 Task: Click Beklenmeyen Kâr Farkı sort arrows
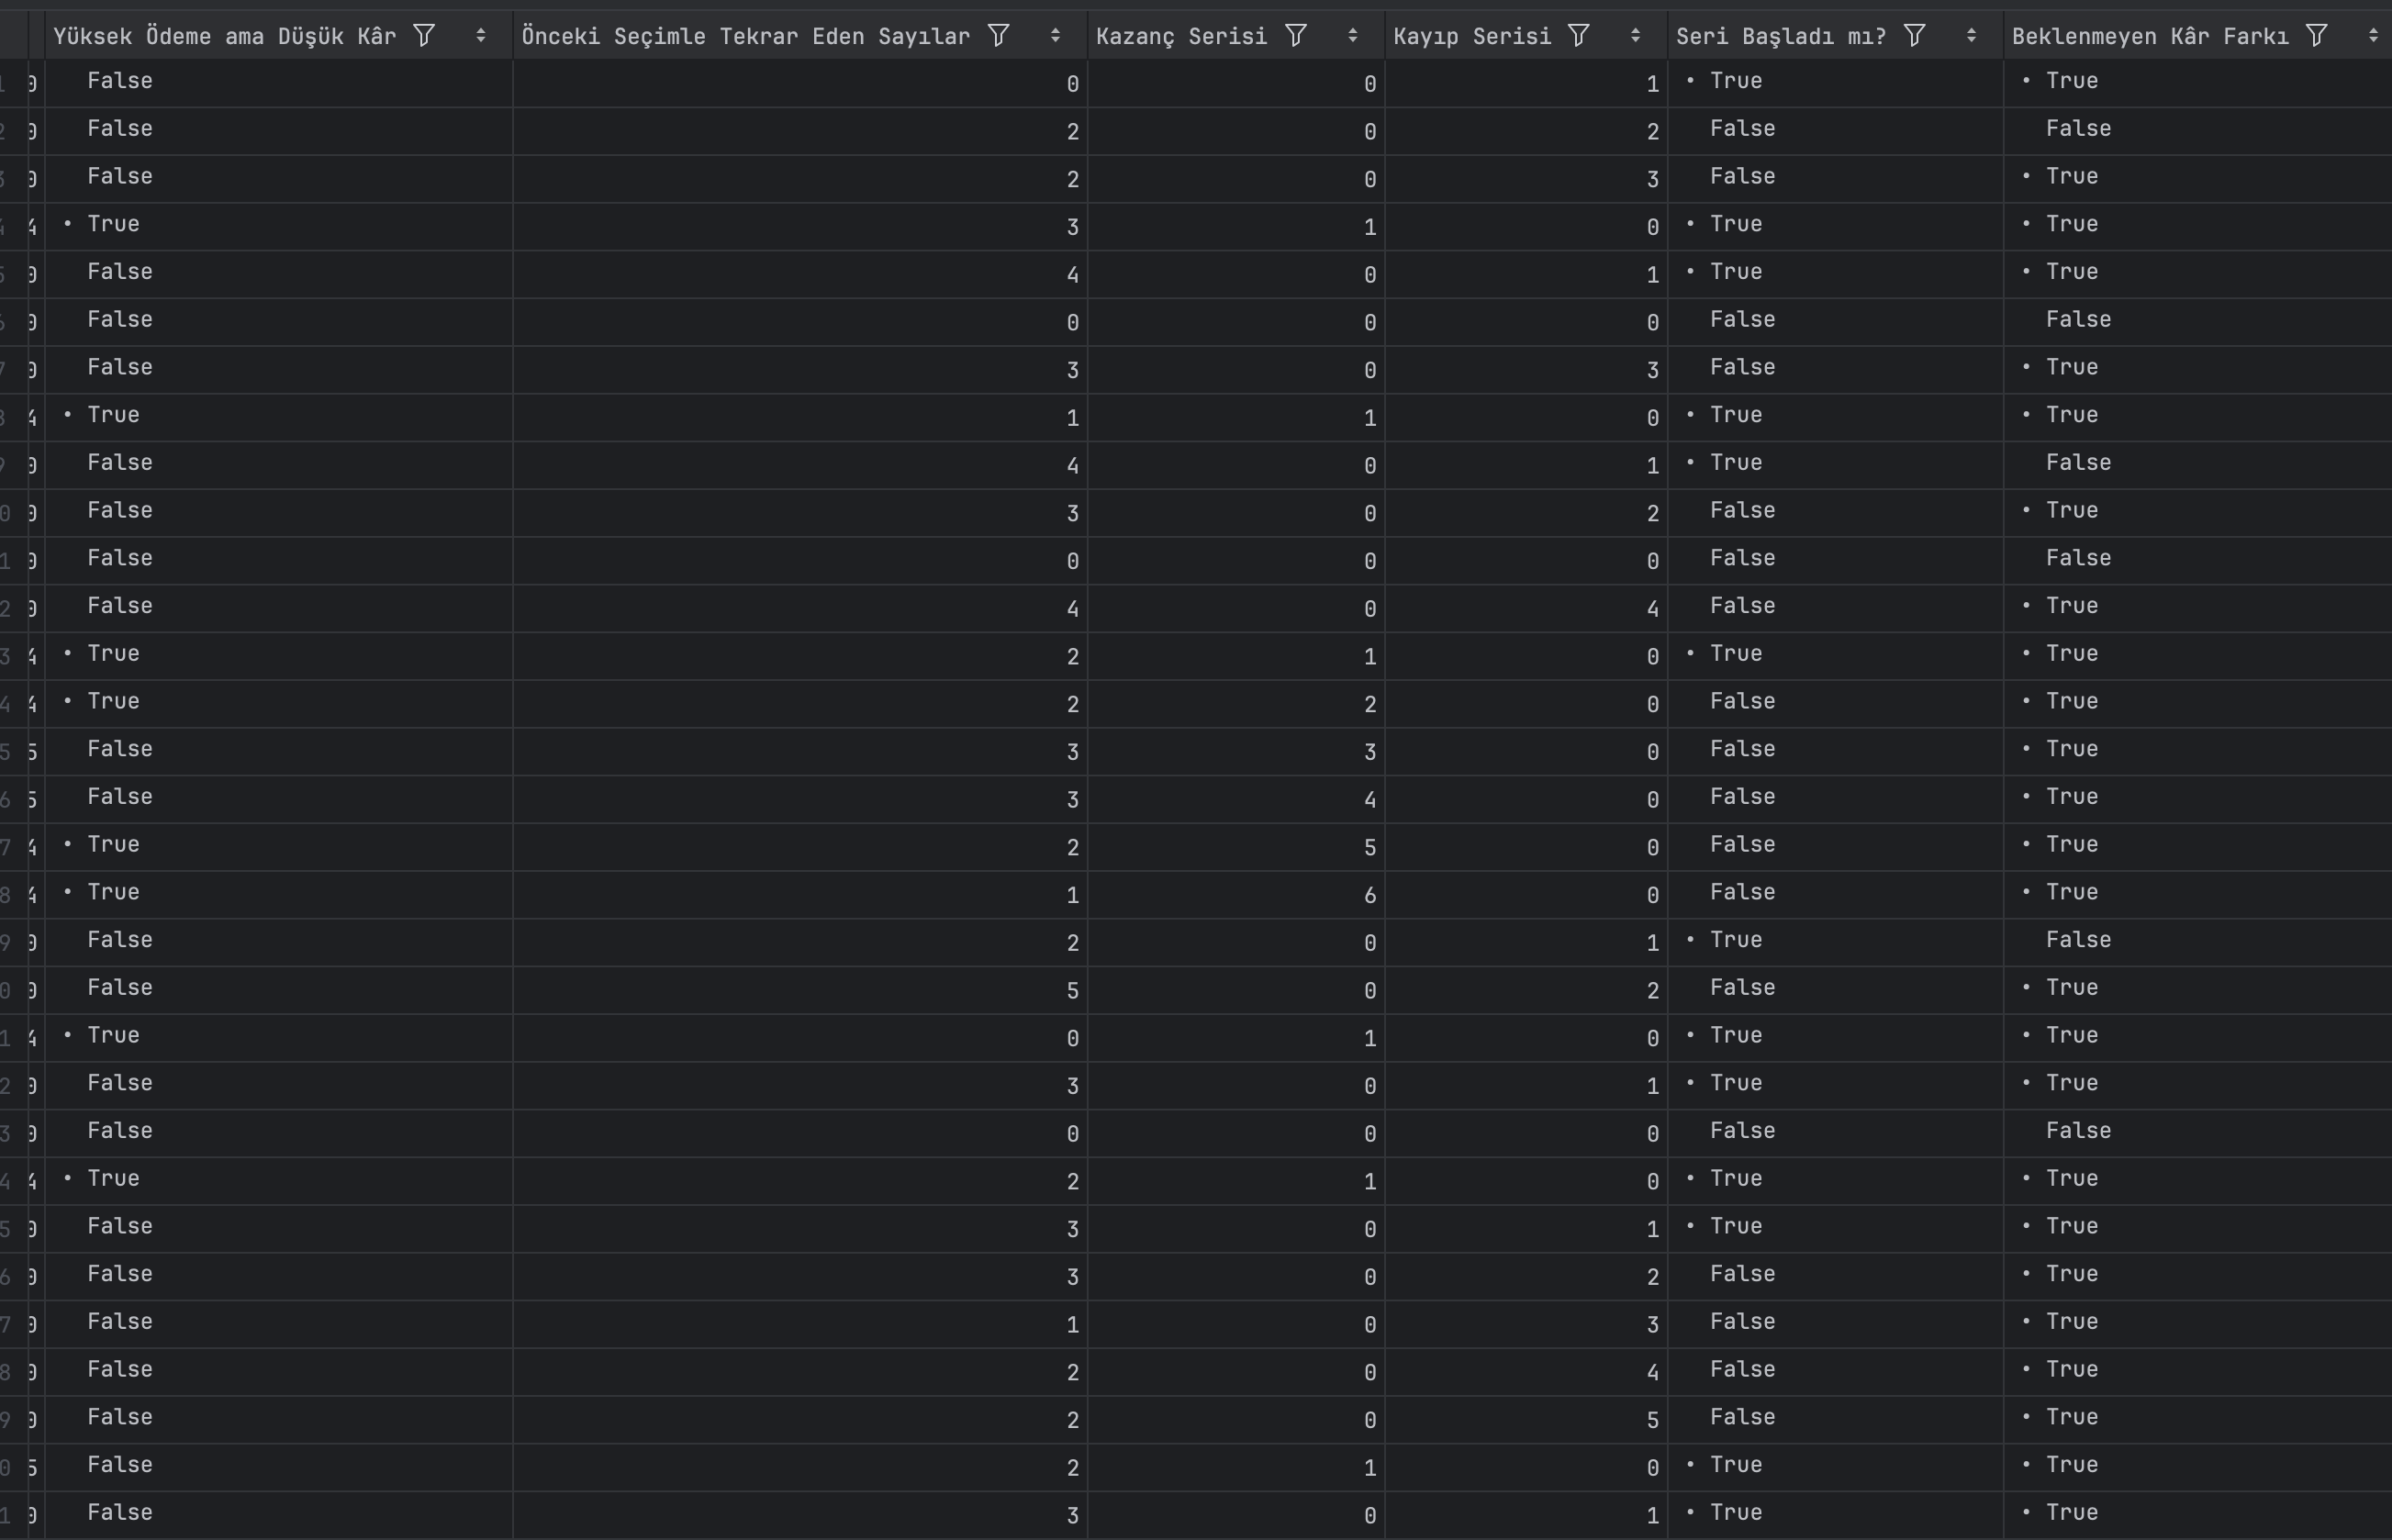point(2373,36)
